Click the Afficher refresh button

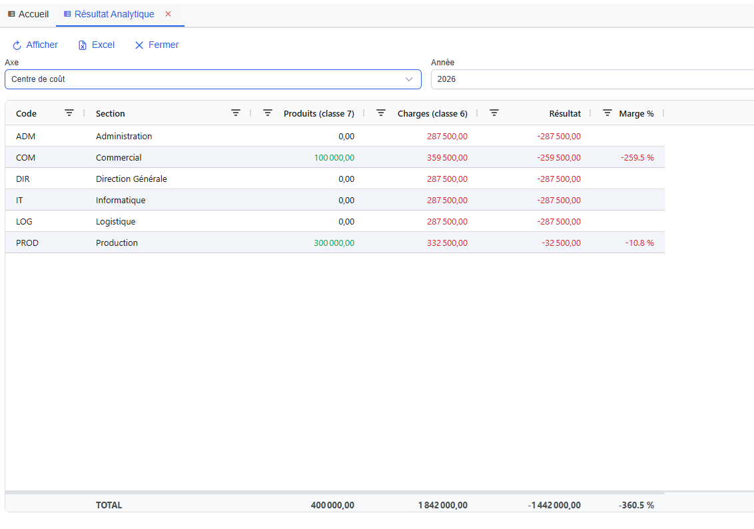point(36,45)
